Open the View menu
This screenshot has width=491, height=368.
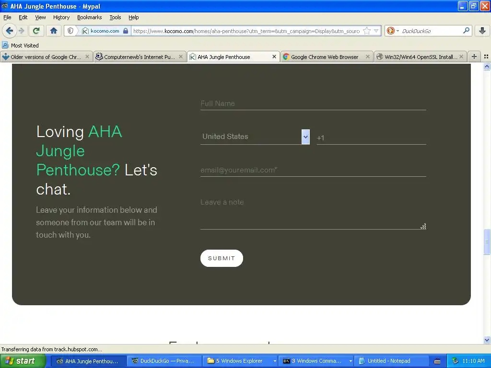pyautogui.click(x=40, y=17)
